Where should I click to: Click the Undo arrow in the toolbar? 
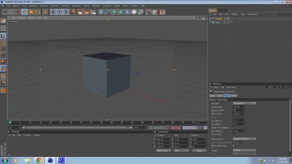[5, 12]
